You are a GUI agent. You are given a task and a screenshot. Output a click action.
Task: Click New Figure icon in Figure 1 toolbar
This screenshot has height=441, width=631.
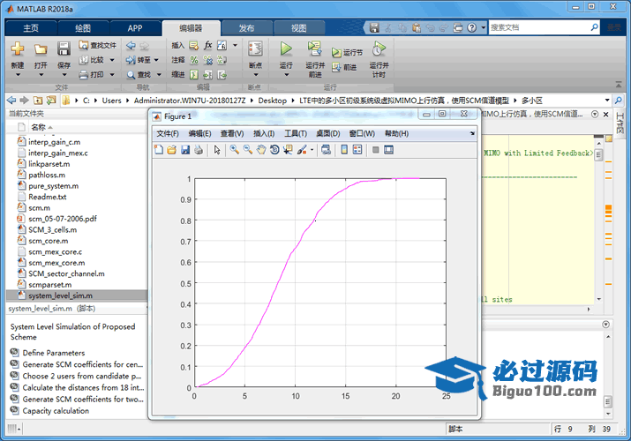(159, 150)
